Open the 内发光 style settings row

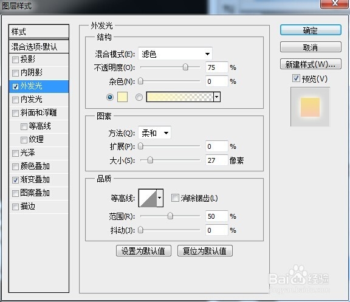(39, 100)
